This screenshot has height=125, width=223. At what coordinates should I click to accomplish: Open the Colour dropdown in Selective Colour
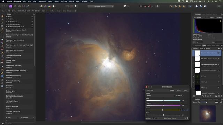coord(160,96)
